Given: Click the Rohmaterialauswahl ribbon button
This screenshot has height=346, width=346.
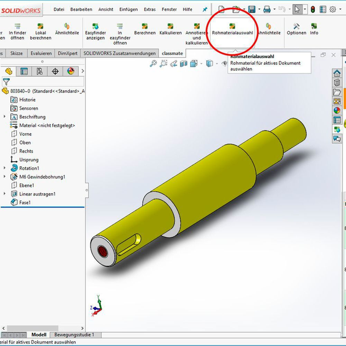Looking at the screenshot, I should pos(232,29).
